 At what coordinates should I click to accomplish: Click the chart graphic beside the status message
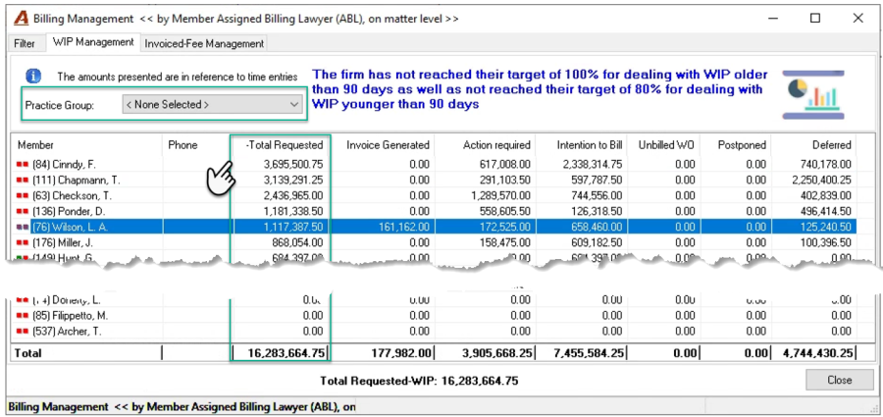(813, 94)
